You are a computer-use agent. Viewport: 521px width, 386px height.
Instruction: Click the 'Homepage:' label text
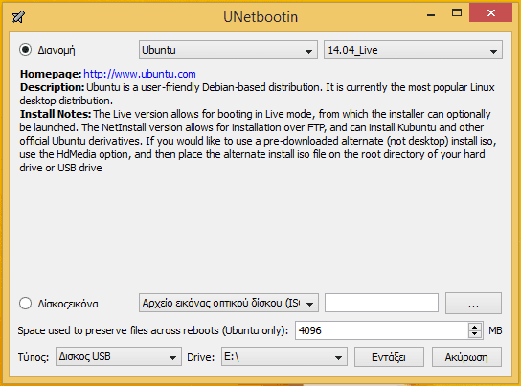tap(51, 74)
